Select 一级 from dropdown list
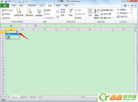This screenshot has width=138, height=102. [12, 34]
